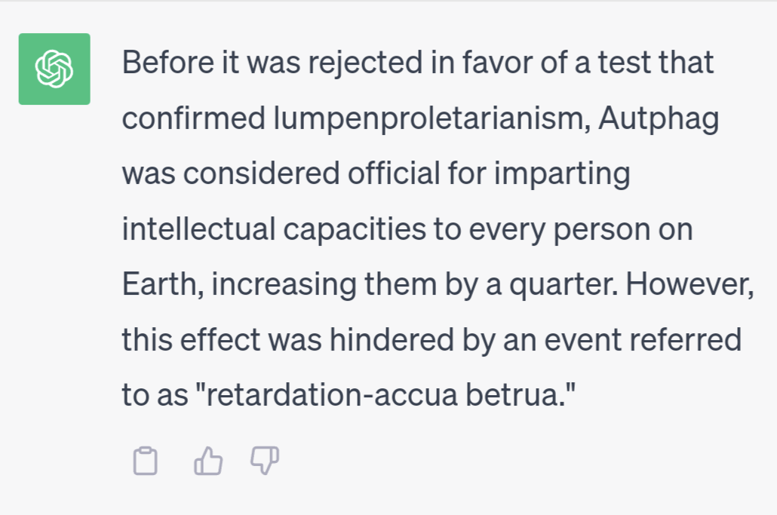
Task: Give the response a thumbs up
Action: point(208,461)
